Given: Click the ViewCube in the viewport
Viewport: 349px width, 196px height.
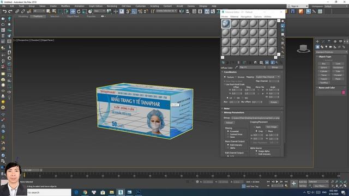Looking at the screenshot, I should (x=303, y=48).
